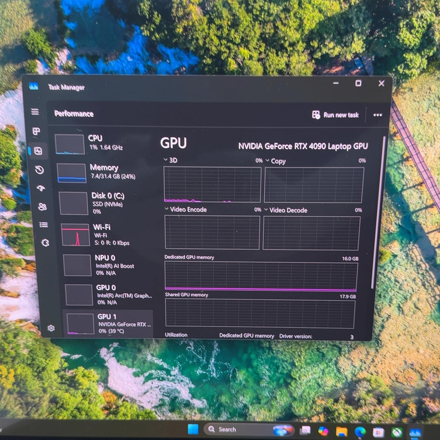The image size is (440, 440).
Task: Select NPU 0 Intel AI Boost item
Action: pyautogui.click(x=108, y=265)
